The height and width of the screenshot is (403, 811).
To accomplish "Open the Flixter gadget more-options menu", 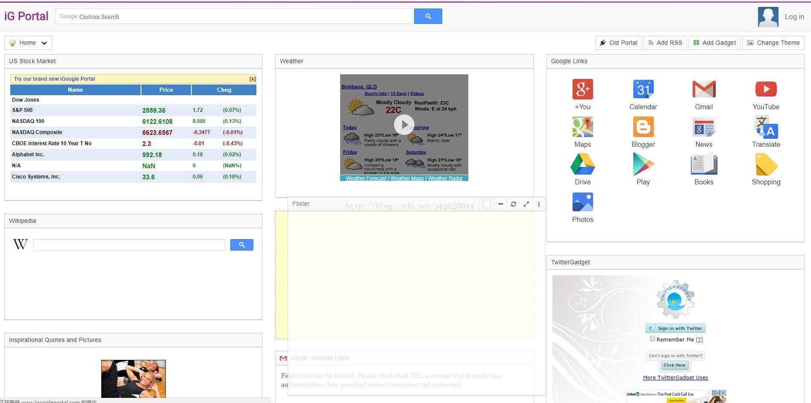I will [539, 204].
